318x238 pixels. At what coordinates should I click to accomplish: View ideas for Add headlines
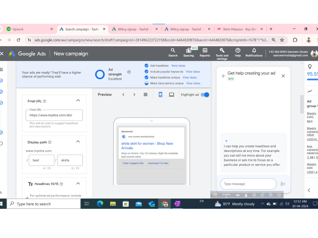(x=178, y=66)
